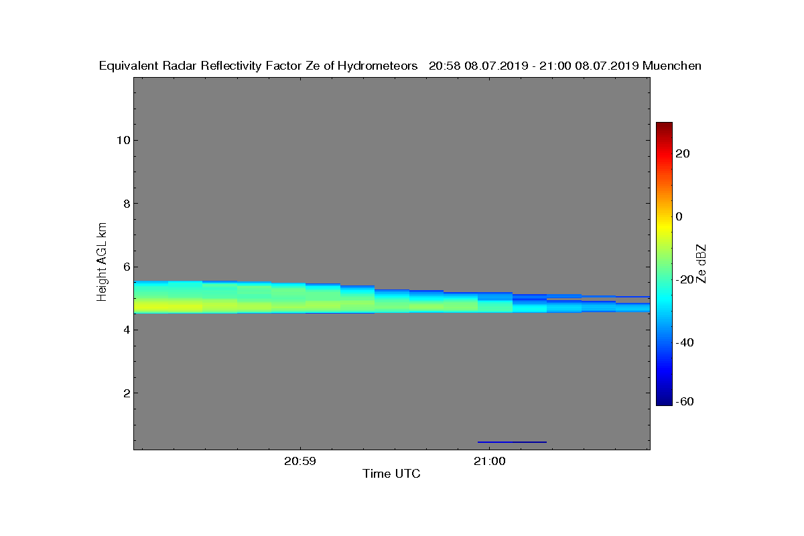Screen dimensions: 804x536
Task: Click the dark blue bottom of colorbar
Action: point(664,400)
